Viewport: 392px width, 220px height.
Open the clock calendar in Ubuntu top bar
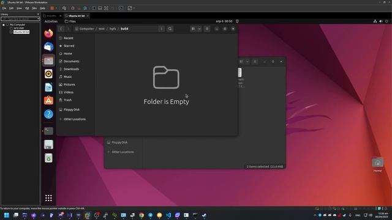224,21
